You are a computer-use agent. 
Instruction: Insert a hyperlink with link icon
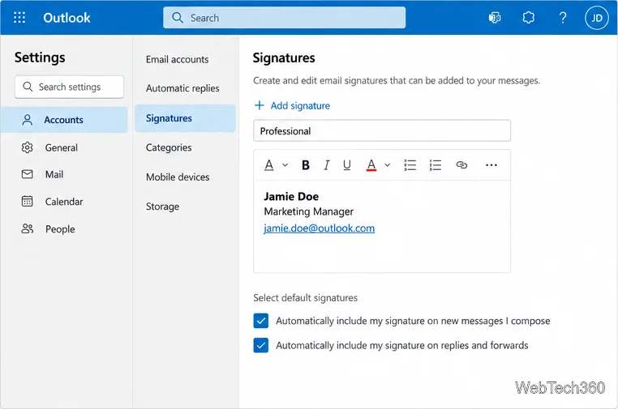point(461,165)
